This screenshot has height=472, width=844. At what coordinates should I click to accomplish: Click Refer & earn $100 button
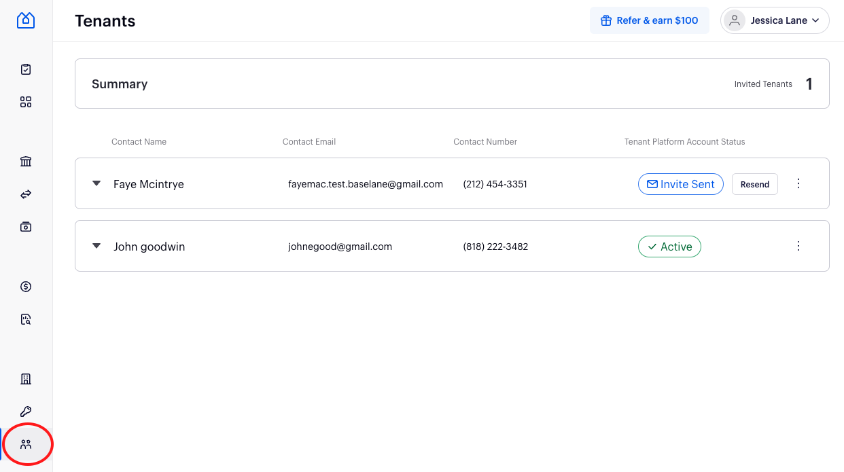click(x=650, y=20)
